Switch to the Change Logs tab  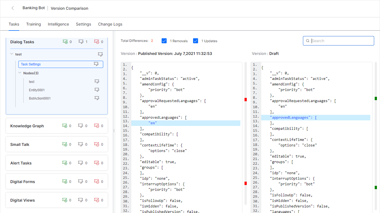(x=110, y=24)
